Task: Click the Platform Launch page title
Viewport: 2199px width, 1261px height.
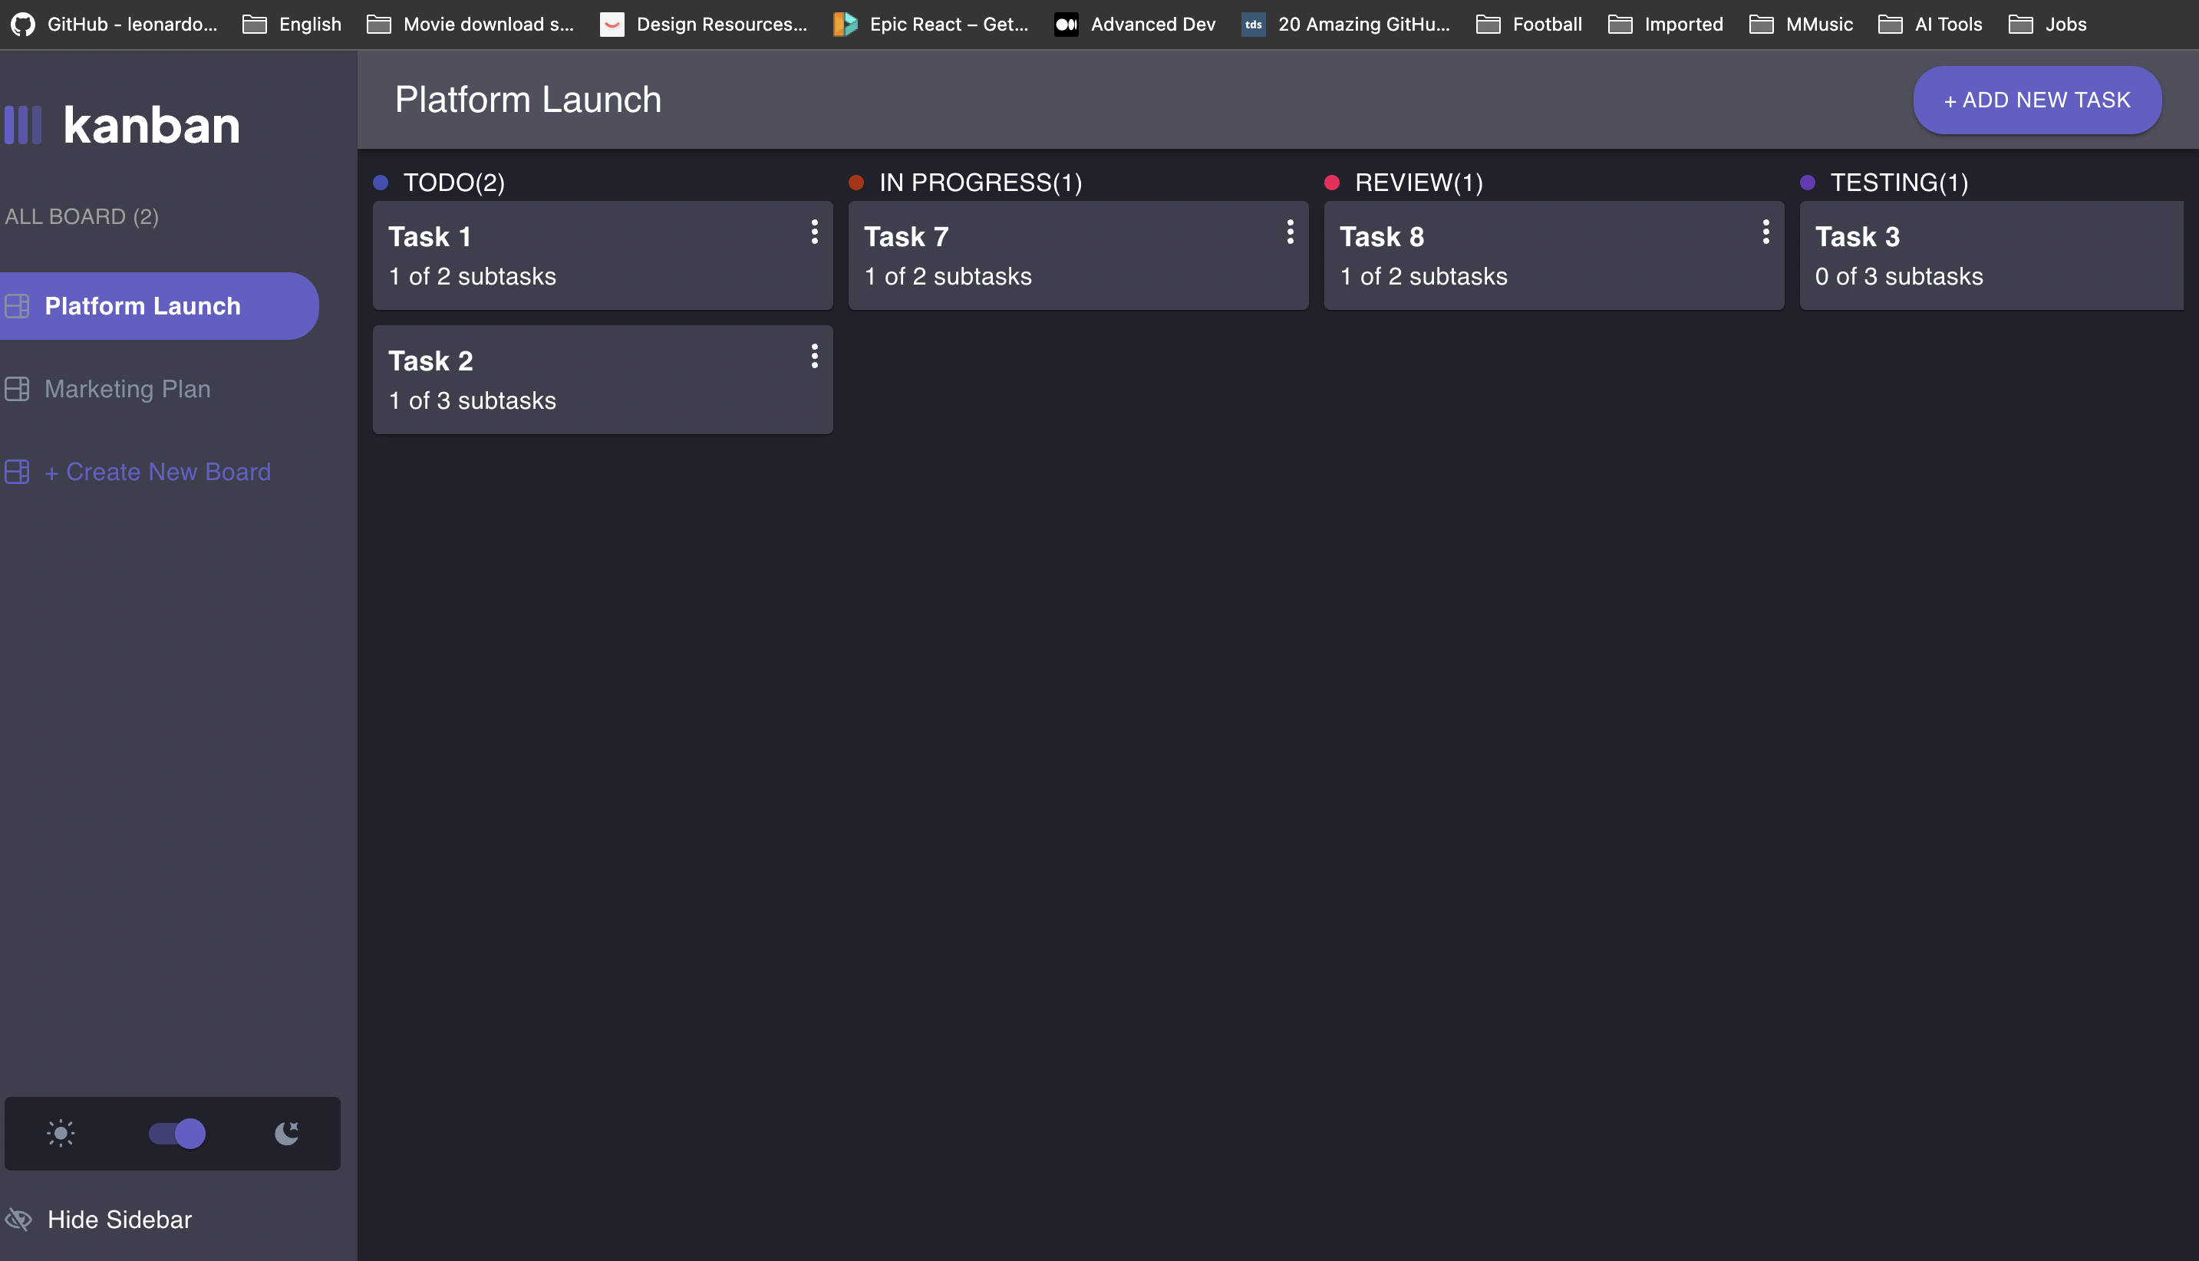Action: click(529, 100)
